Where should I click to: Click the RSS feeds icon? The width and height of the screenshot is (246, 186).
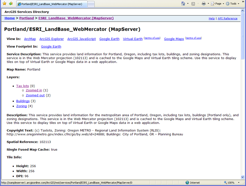[193, 3]
